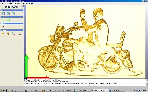Image resolution: width=148 pixels, height=92 pixels.
Task: Click the golden block with cutter icon
Action: (8, 33)
